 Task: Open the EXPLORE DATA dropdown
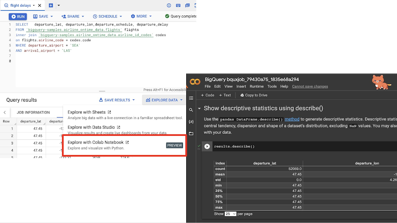coord(164,100)
